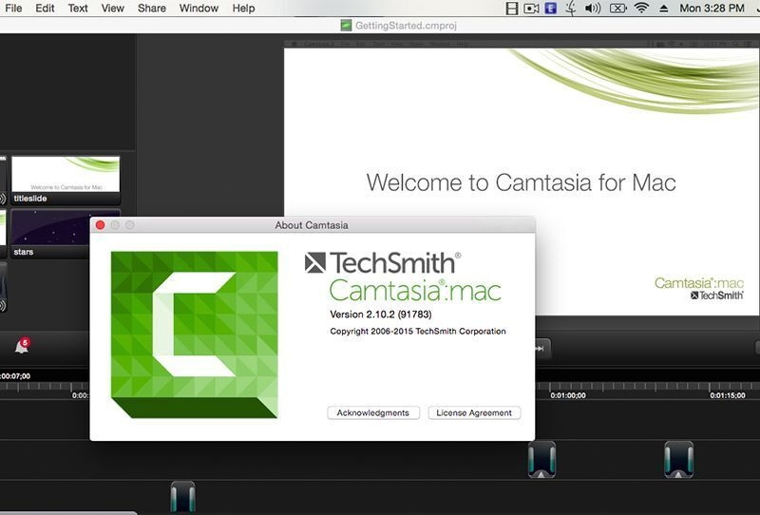This screenshot has height=515, width=760.
Task: Select the stars media thumbnail
Action: tap(50, 233)
